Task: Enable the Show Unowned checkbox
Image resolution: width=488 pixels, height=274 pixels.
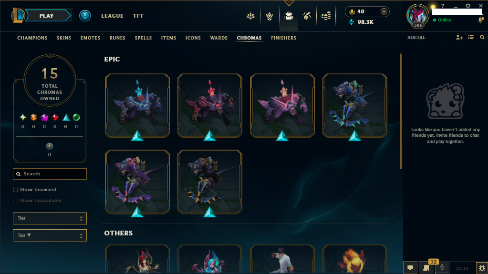Action: click(x=15, y=190)
